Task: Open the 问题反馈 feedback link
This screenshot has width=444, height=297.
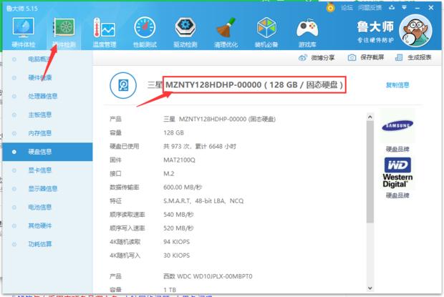Action: [370, 8]
